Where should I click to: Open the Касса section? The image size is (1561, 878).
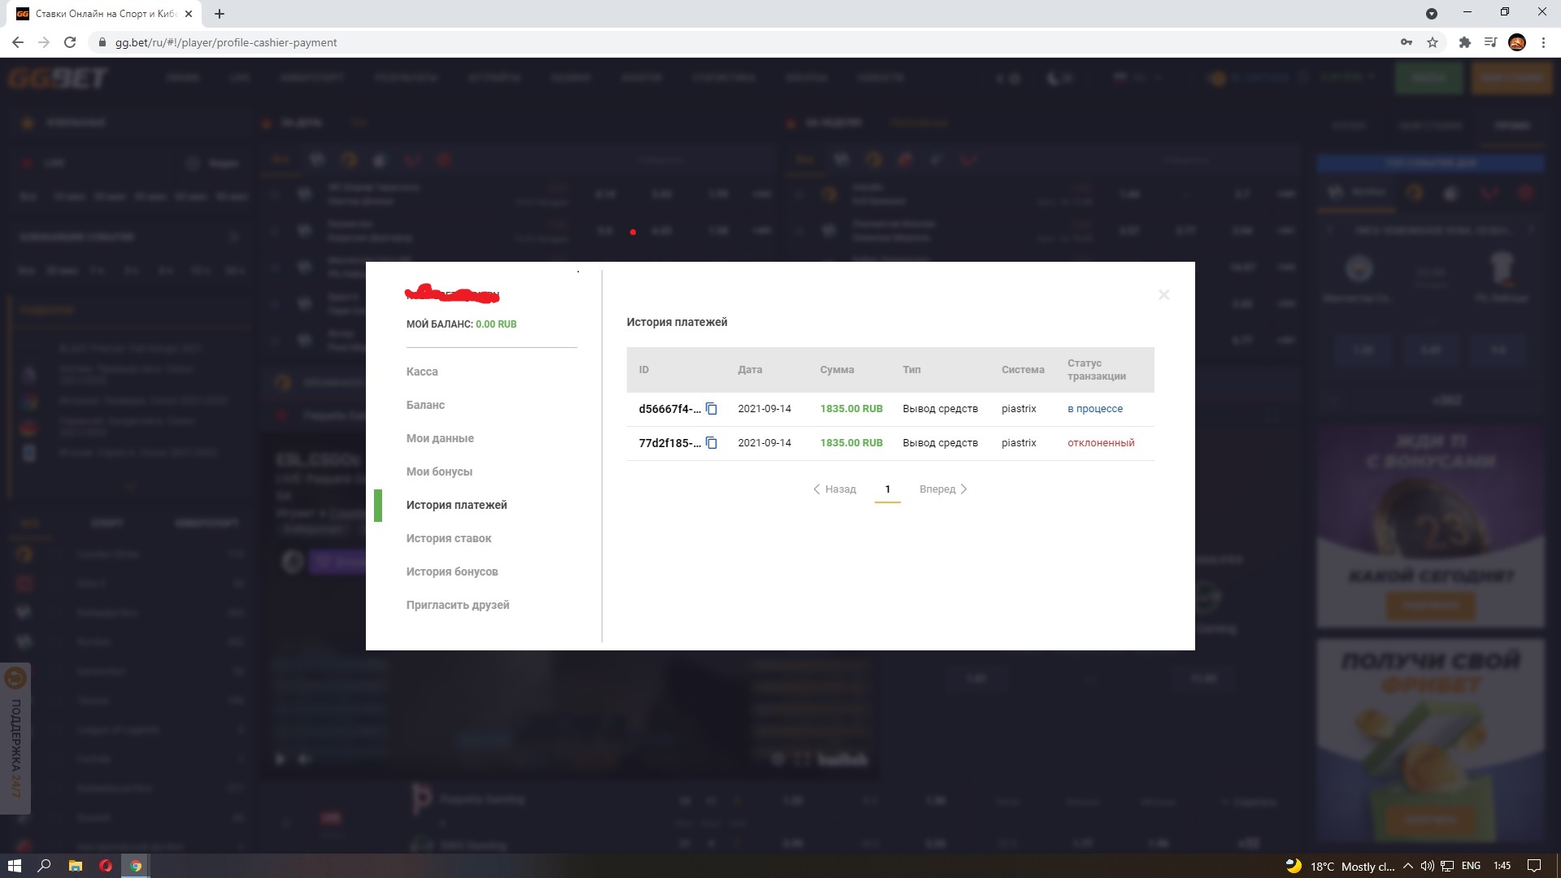point(422,372)
